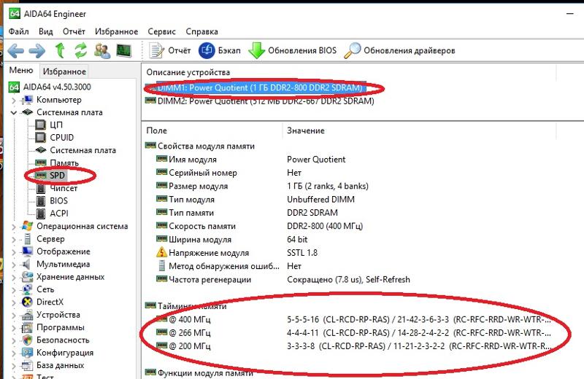Select ЦП under Системная плата
The height and width of the screenshot is (379, 584).
tap(56, 125)
